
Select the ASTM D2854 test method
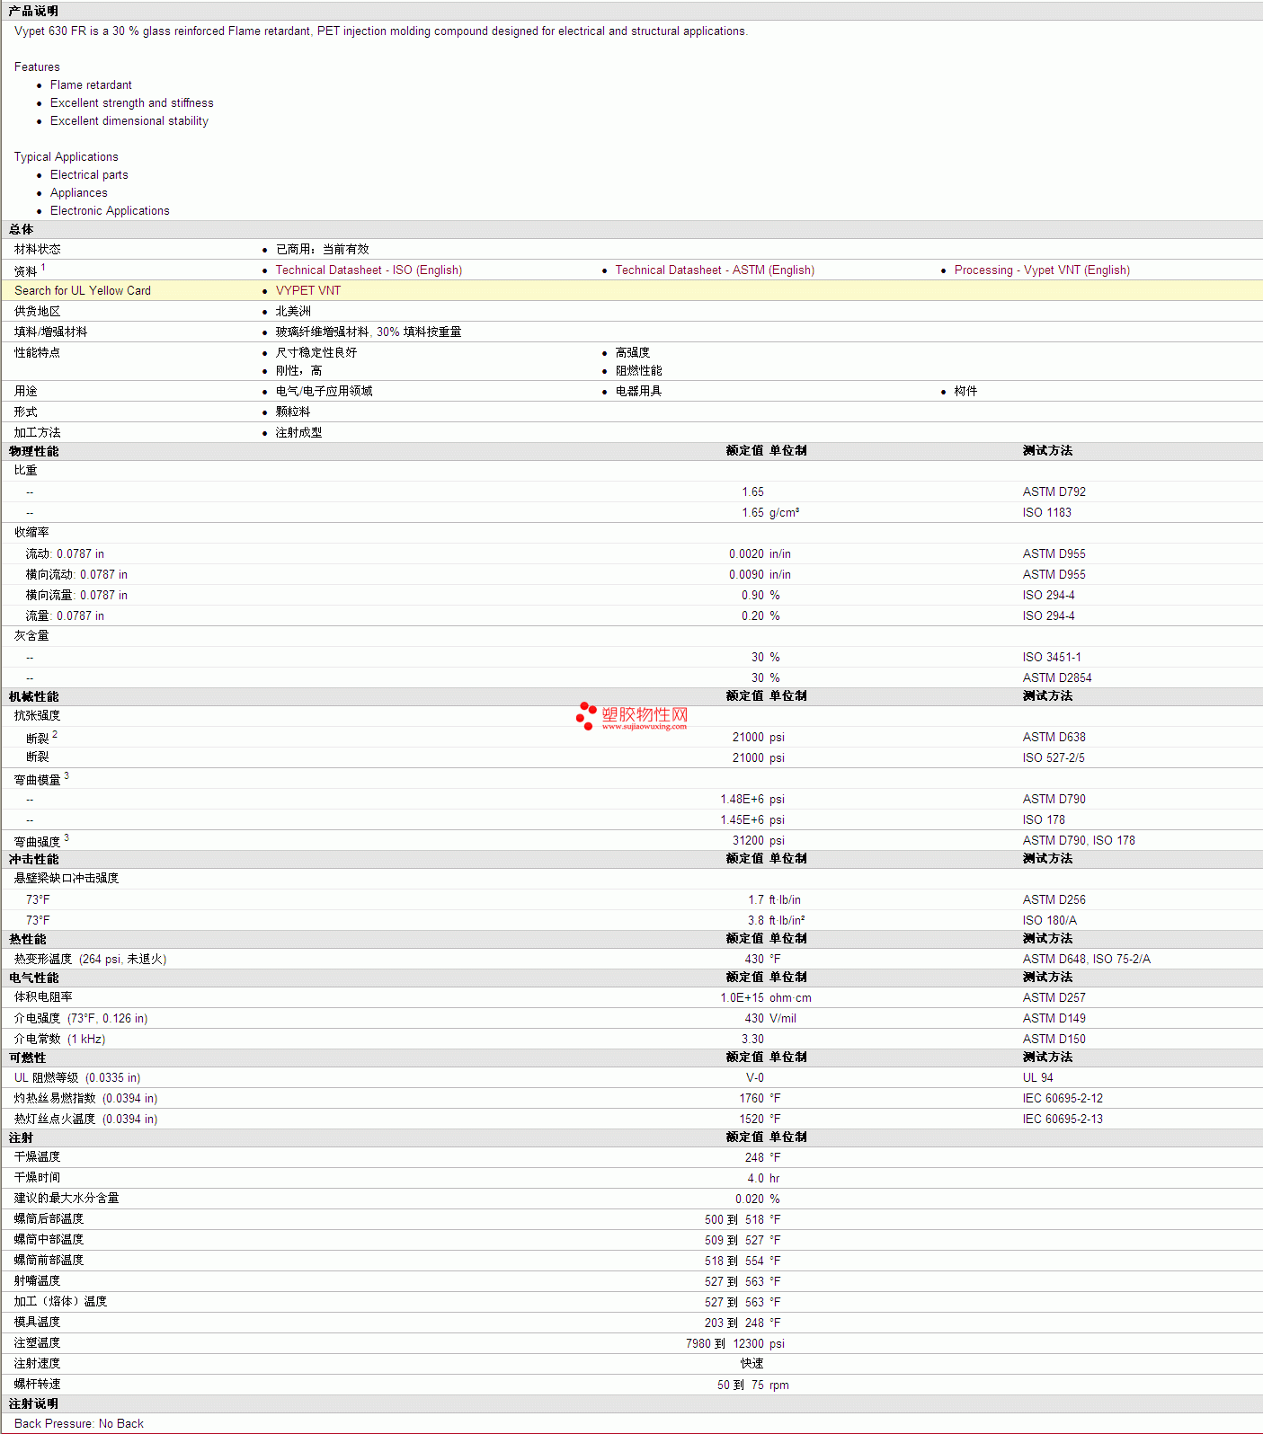1057,677
